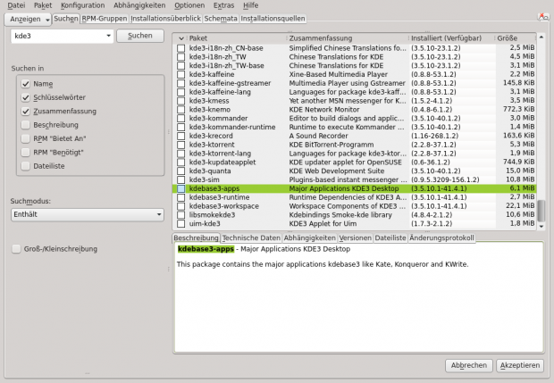This screenshot has height=383, width=554.
Task: Click the package list scroll-down arrow
Action: coord(541,227)
